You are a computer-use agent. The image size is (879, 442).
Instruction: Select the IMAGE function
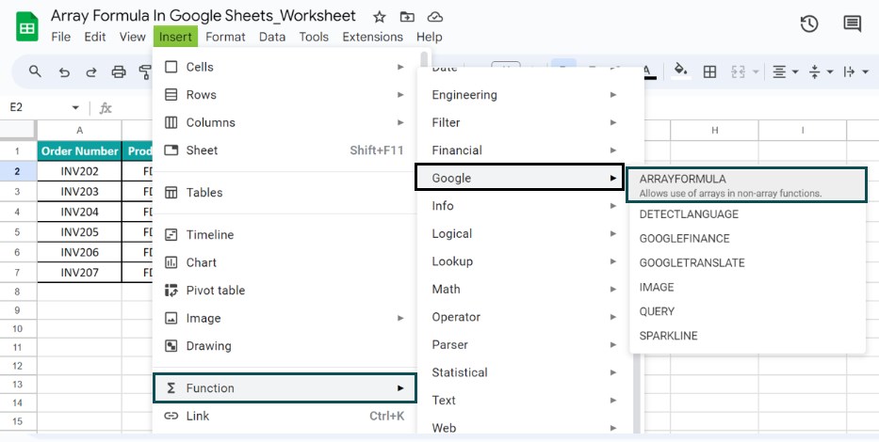point(748,287)
